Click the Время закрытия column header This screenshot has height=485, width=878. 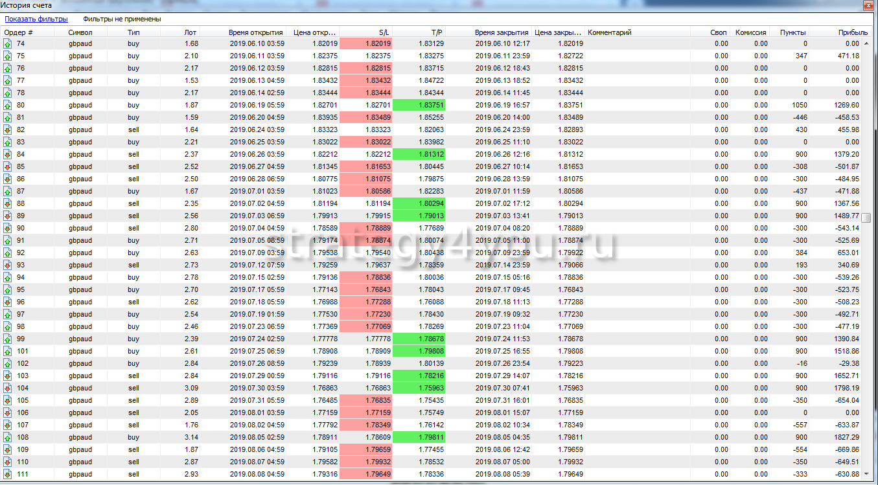(502, 32)
